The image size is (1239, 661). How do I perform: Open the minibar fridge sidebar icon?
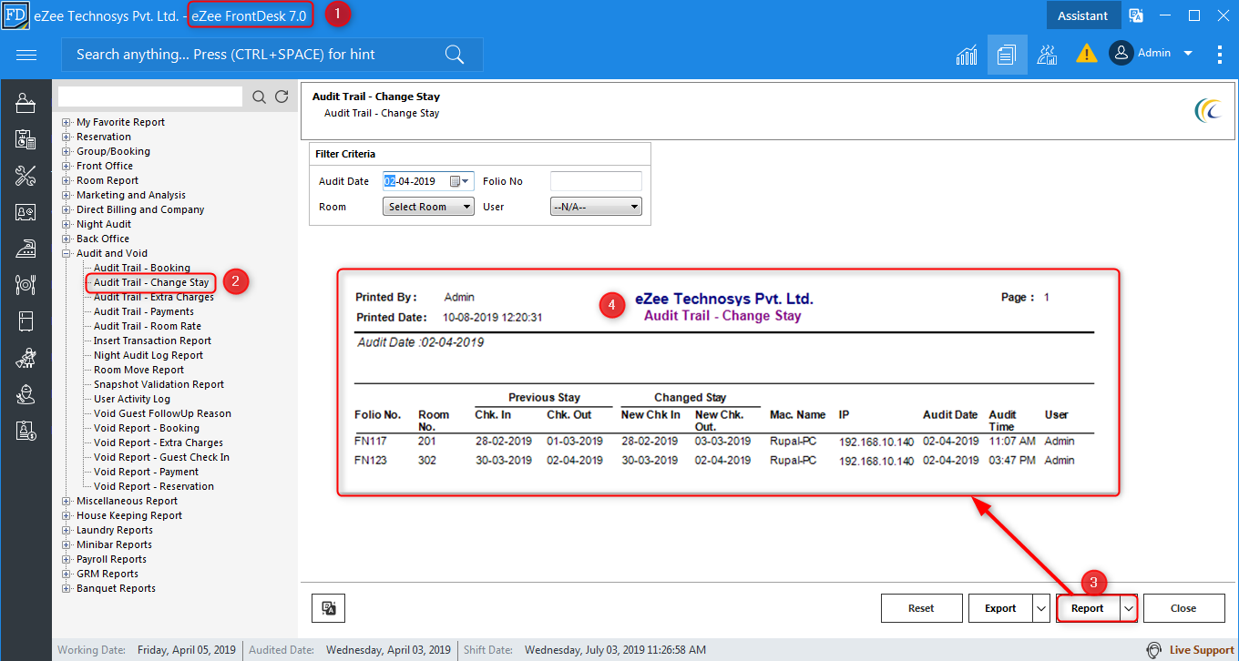pyautogui.click(x=26, y=321)
